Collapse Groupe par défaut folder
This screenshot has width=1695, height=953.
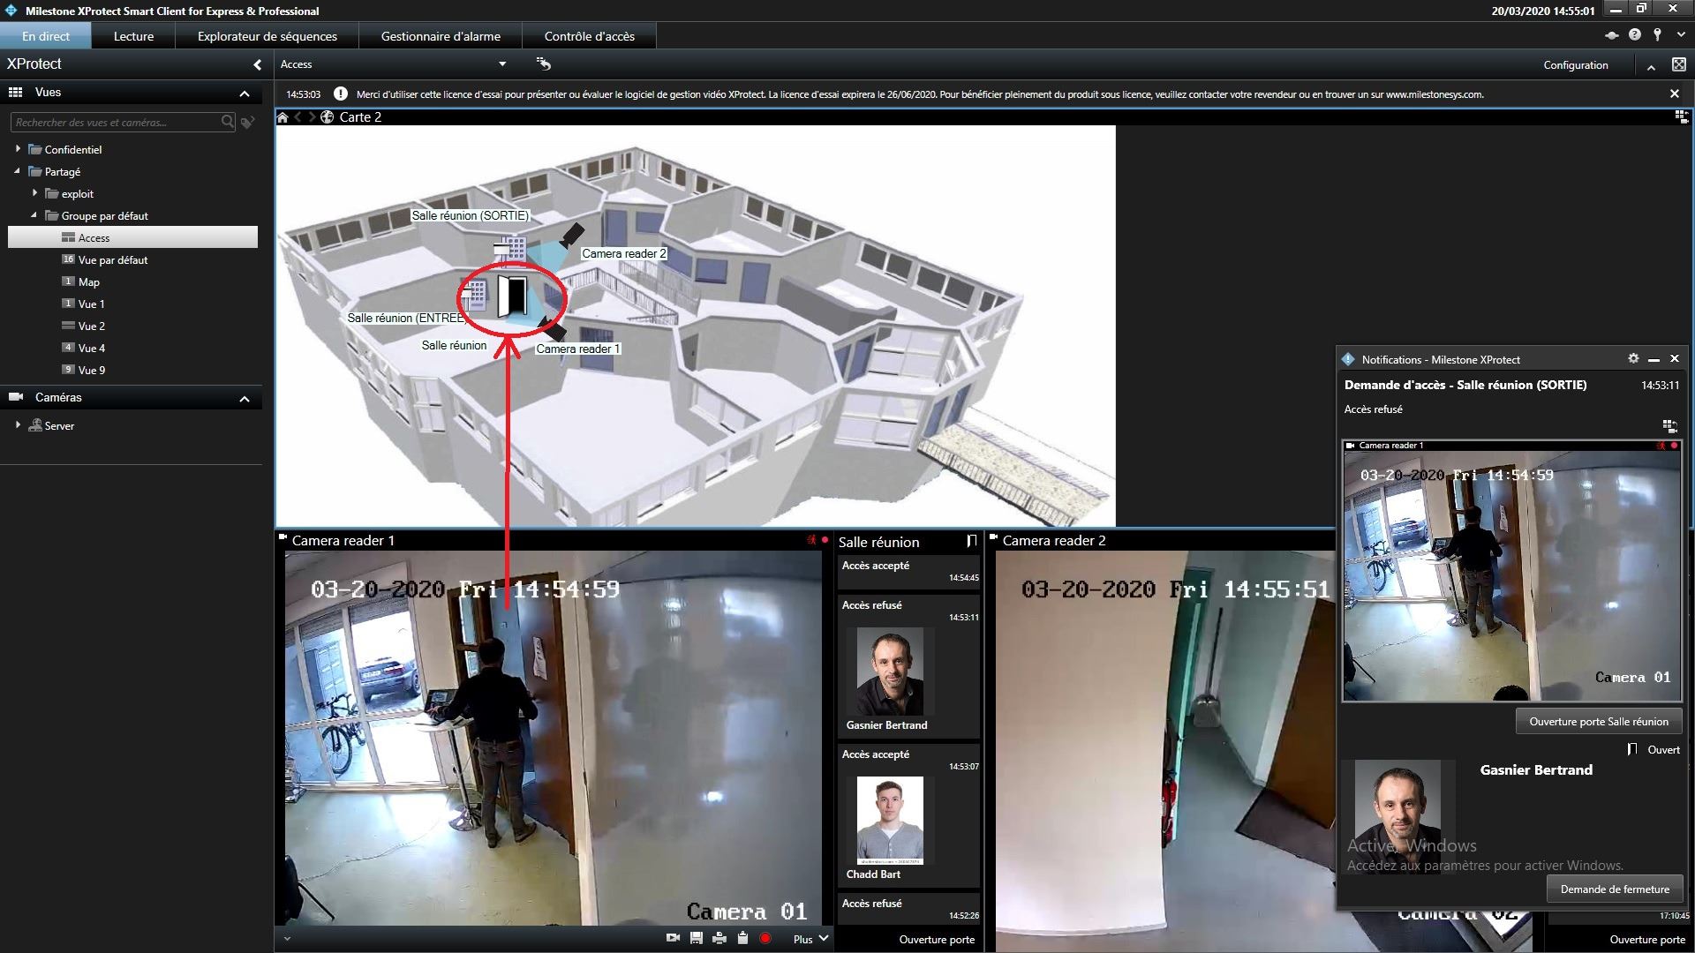(x=34, y=215)
